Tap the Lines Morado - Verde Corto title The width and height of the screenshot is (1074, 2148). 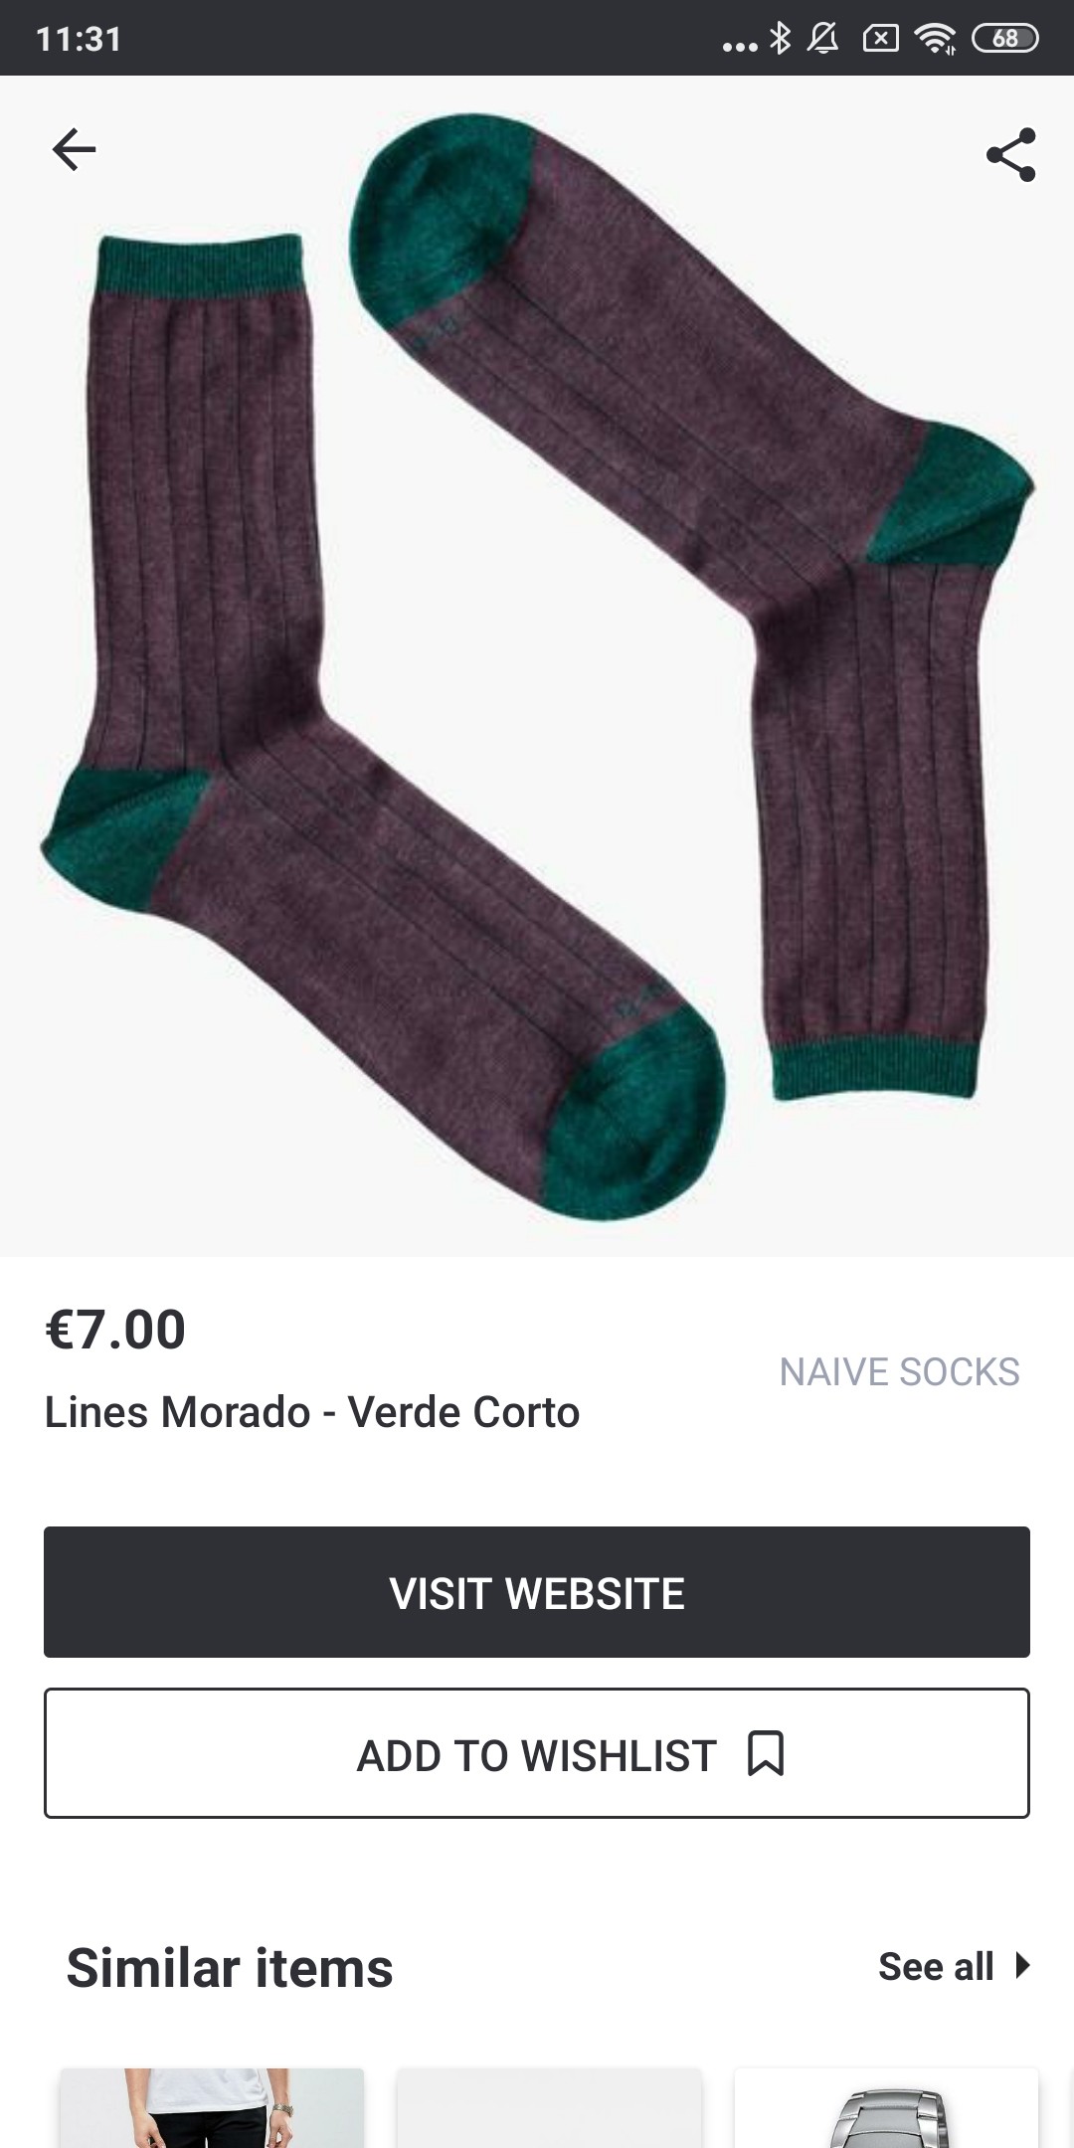pos(312,1412)
